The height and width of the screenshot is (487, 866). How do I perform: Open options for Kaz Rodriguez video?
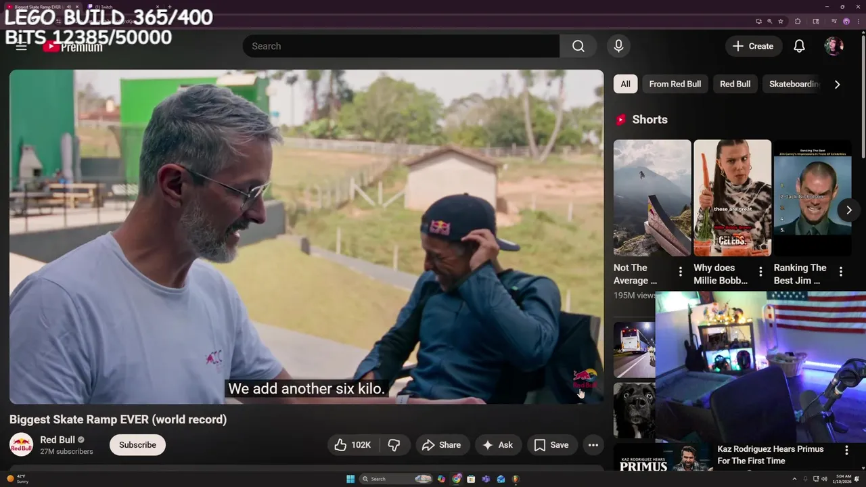[846, 450]
